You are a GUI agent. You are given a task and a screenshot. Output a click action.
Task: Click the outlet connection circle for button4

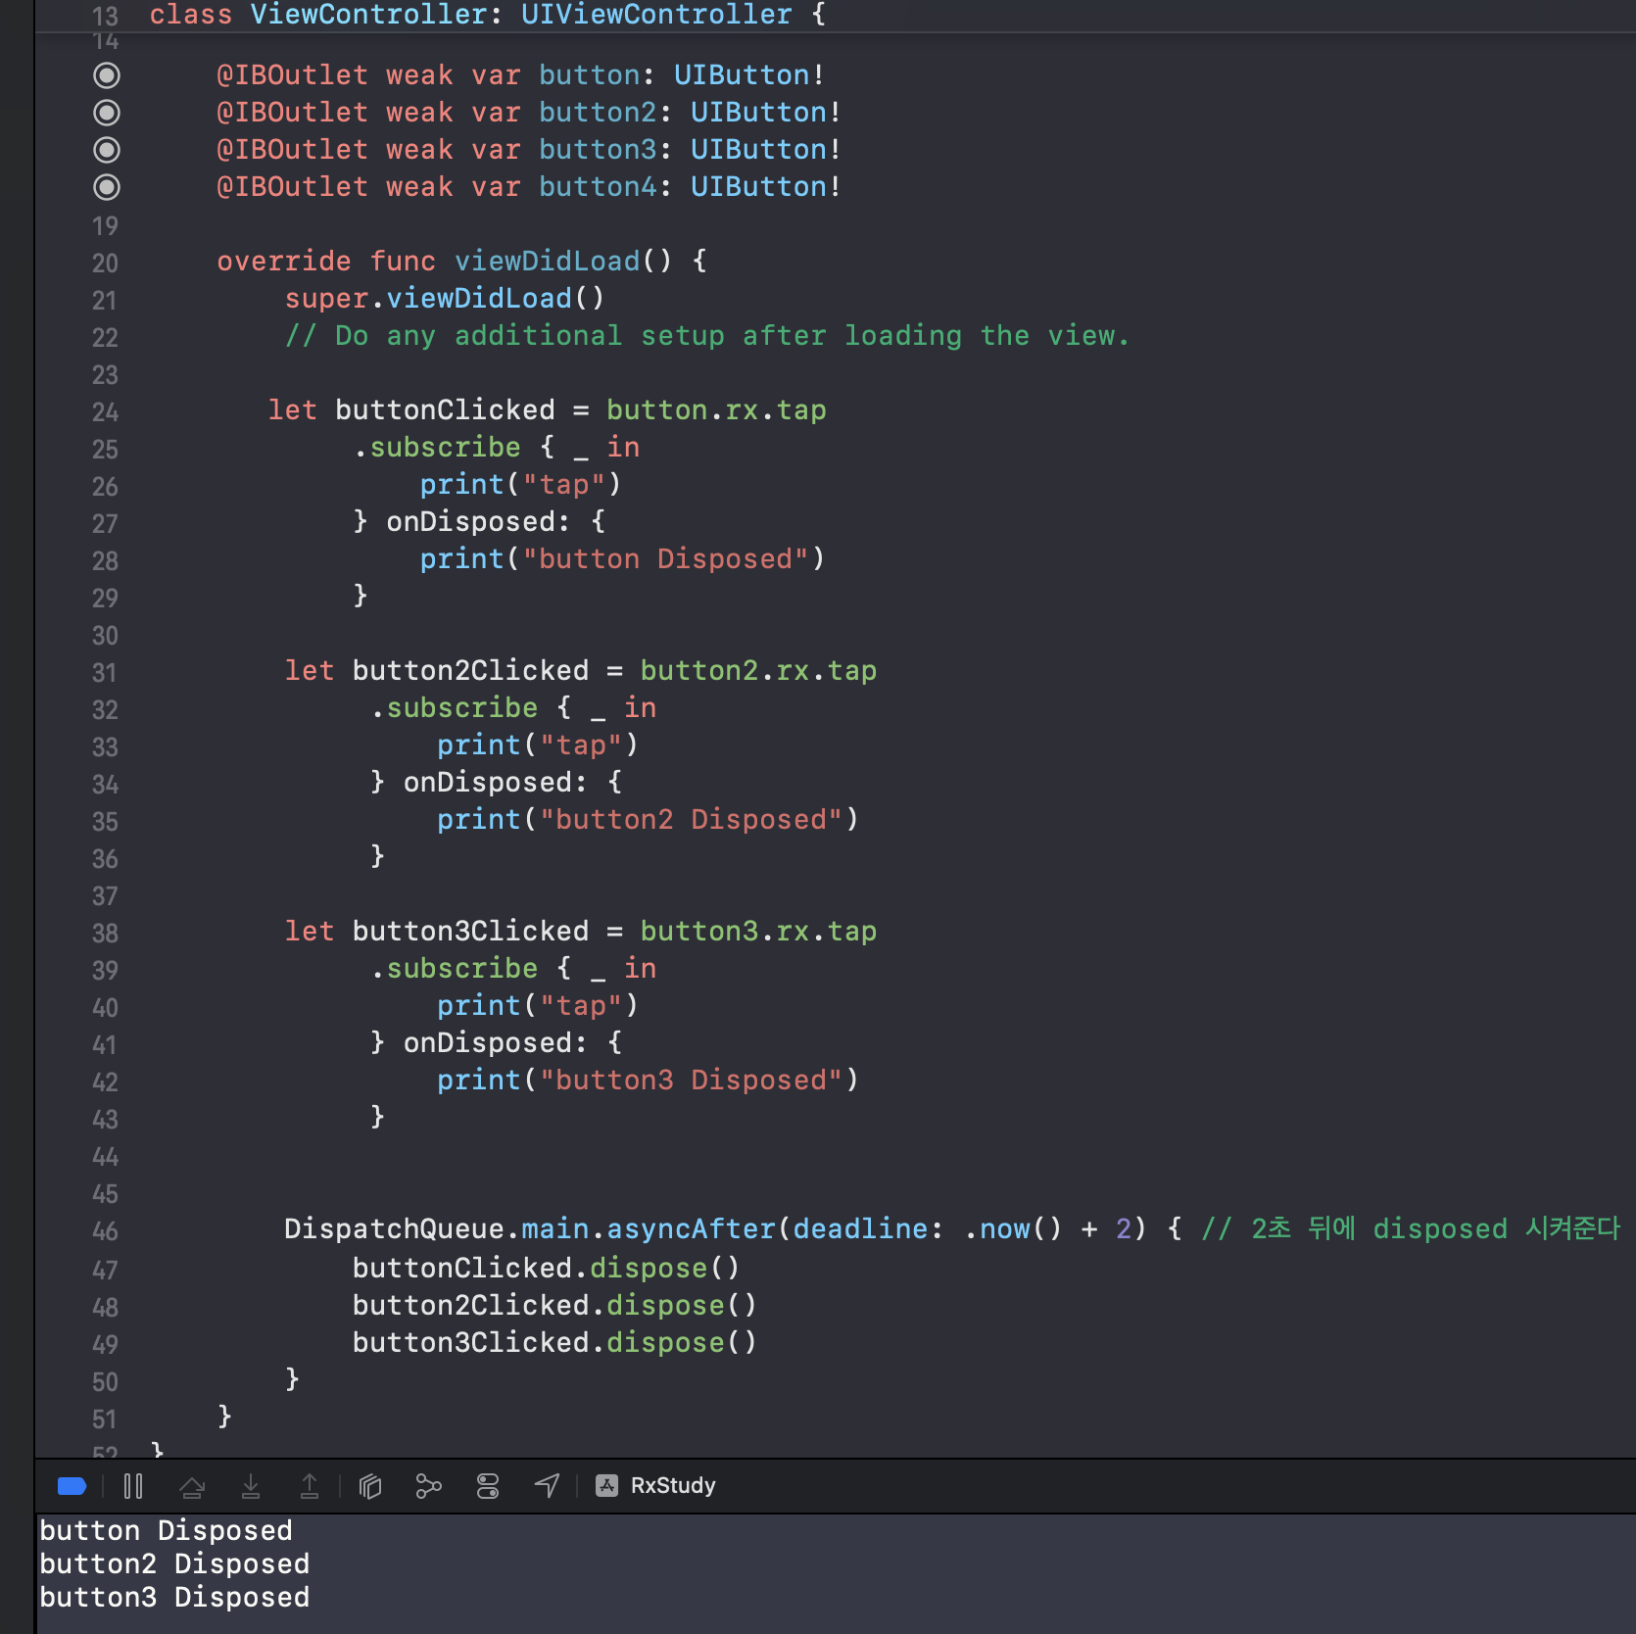point(107,187)
